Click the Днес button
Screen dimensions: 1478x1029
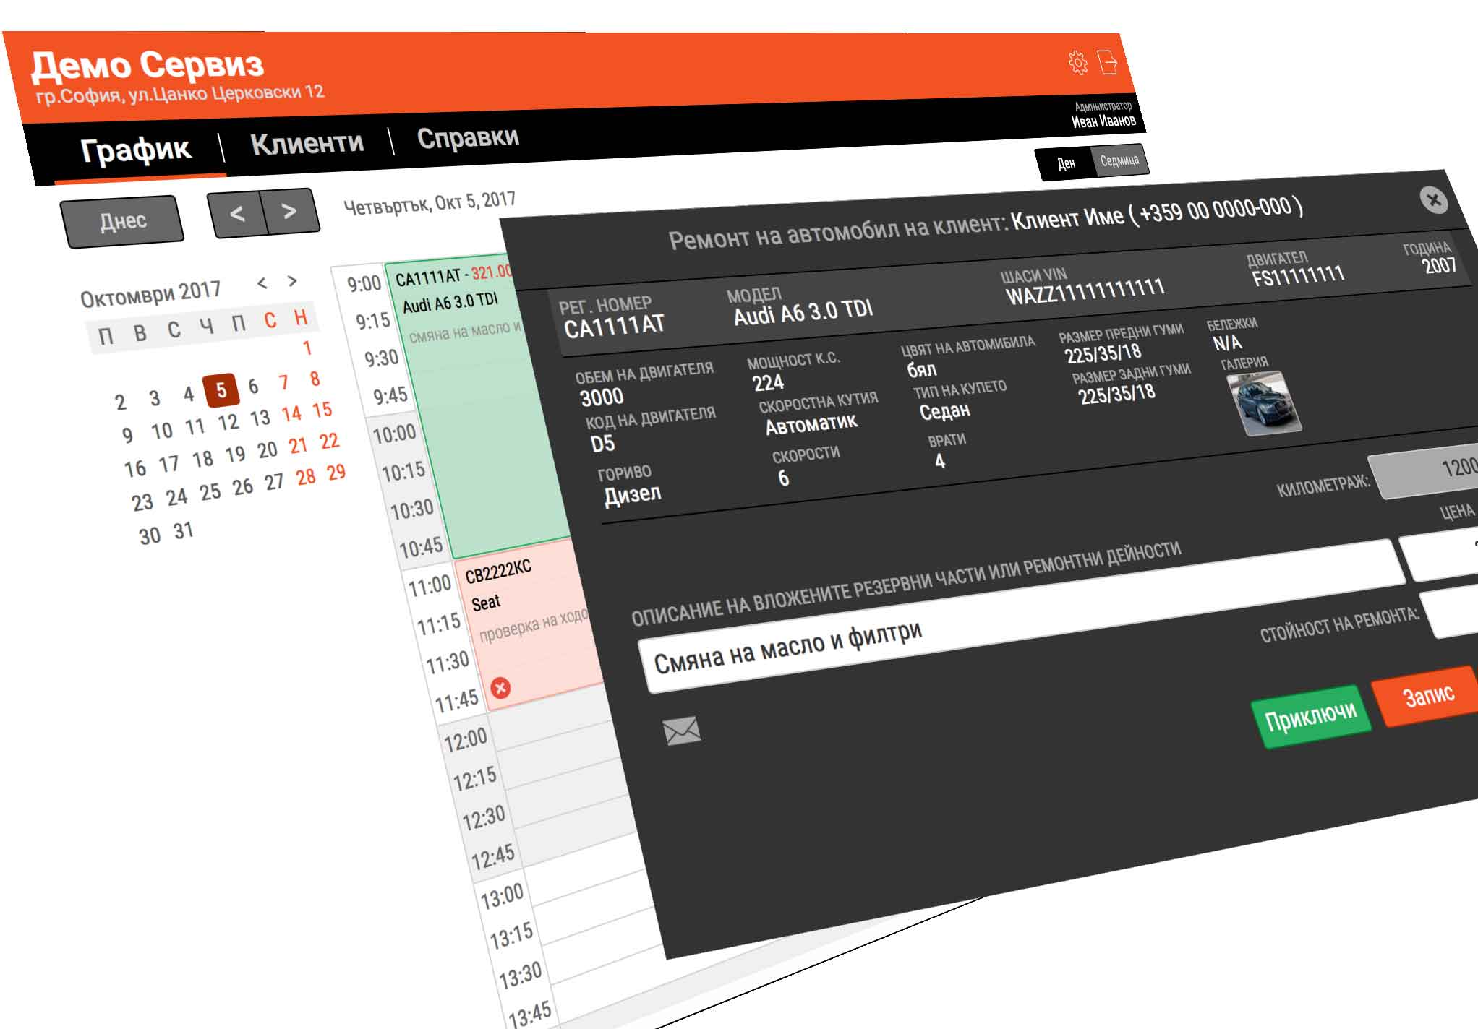(123, 221)
